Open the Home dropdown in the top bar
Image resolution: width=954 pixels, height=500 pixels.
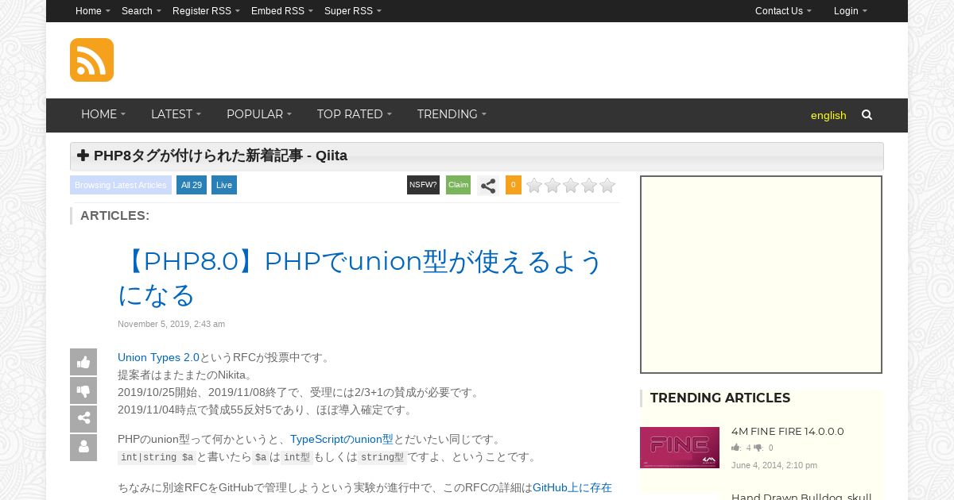point(93,11)
